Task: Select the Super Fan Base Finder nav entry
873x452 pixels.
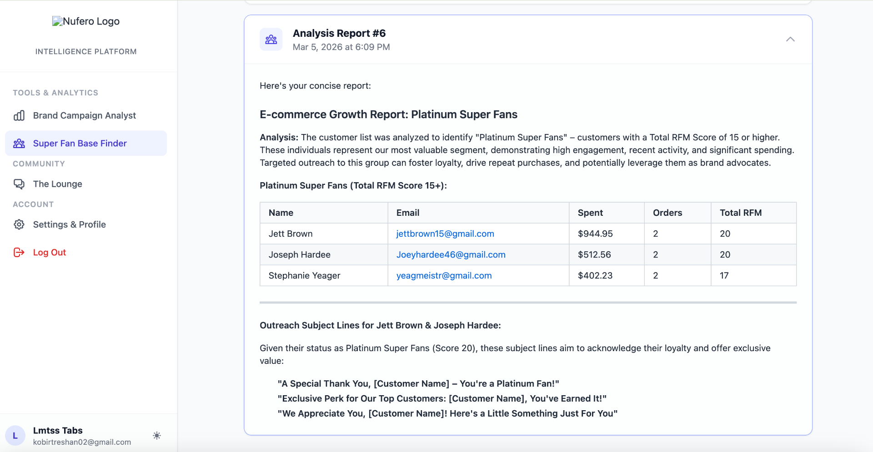Action: click(x=80, y=143)
